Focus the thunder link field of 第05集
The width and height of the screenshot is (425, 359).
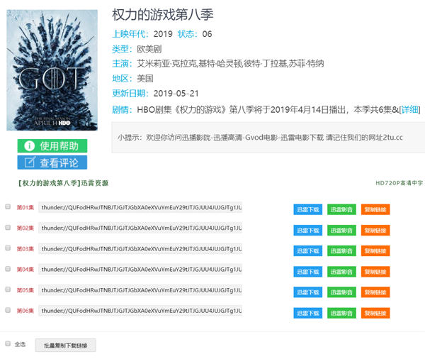point(140,290)
